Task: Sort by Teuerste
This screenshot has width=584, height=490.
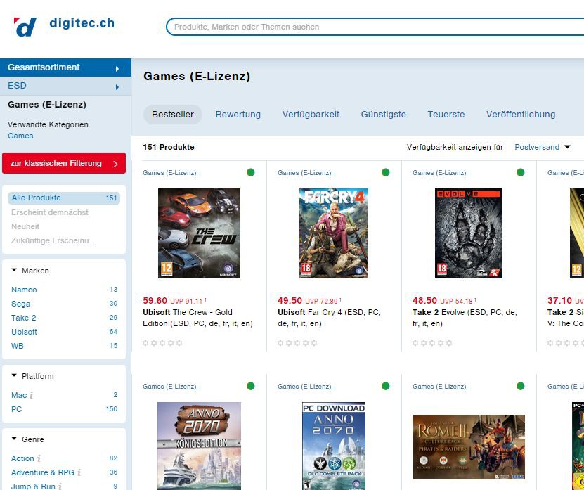Action: pyautogui.click(x=446, y=115)
